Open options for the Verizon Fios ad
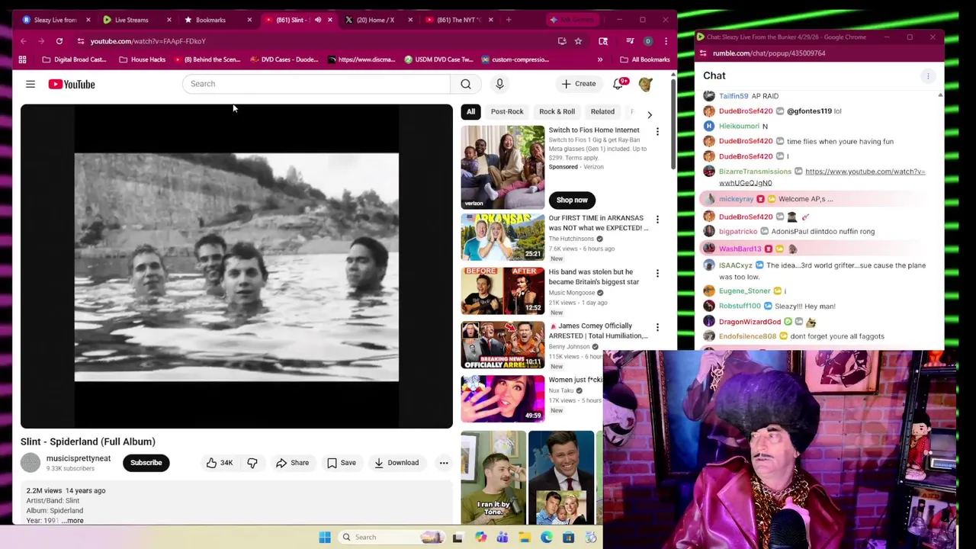This screenshot has height=549, width=976. point(657,131)
